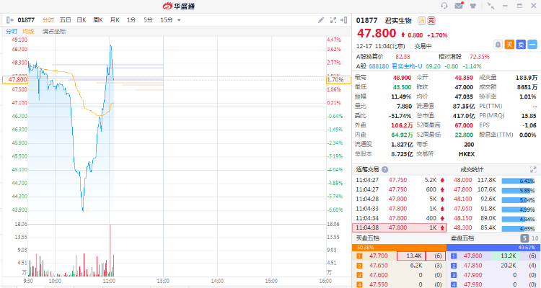
Task: Click the 卖盘五档 header
Action: point(462,238)
